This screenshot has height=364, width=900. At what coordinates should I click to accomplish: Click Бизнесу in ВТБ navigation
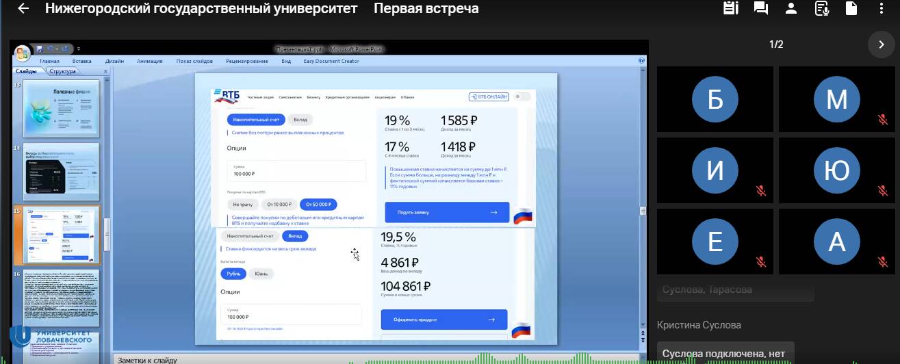point(313,97)
